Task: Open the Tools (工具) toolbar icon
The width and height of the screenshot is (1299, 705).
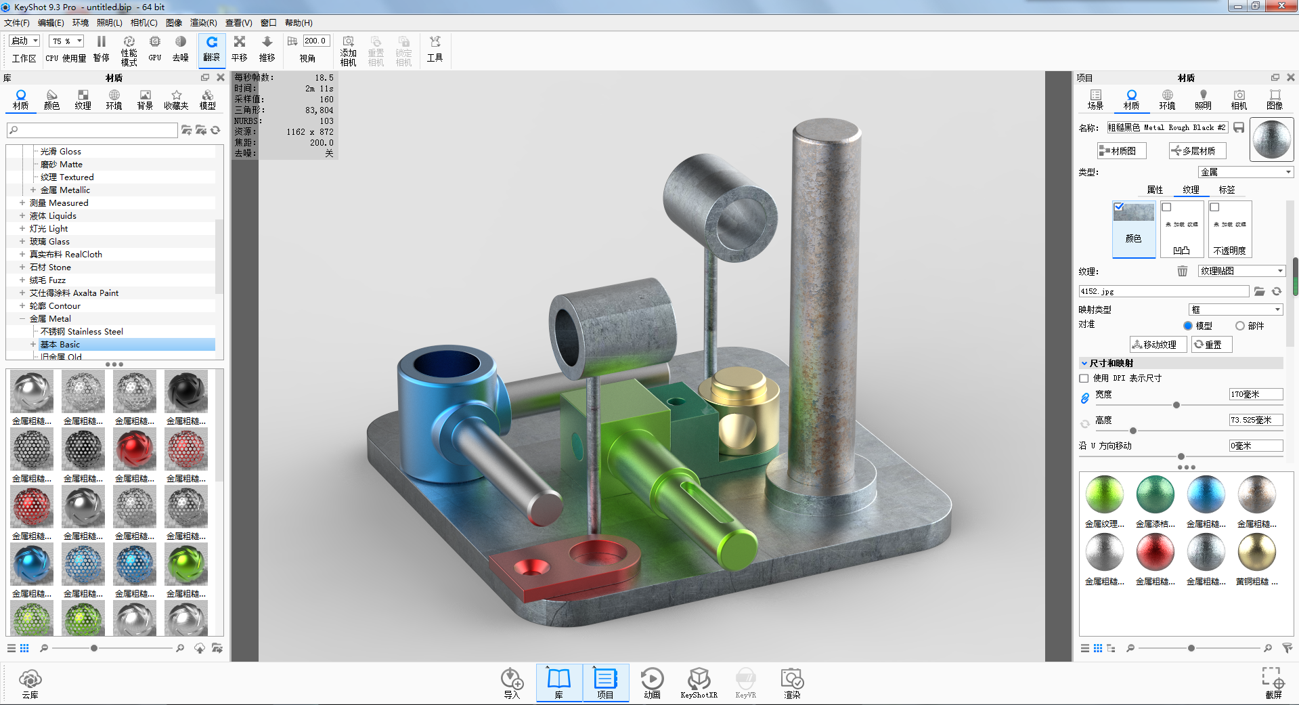Action: coord(435,49)
